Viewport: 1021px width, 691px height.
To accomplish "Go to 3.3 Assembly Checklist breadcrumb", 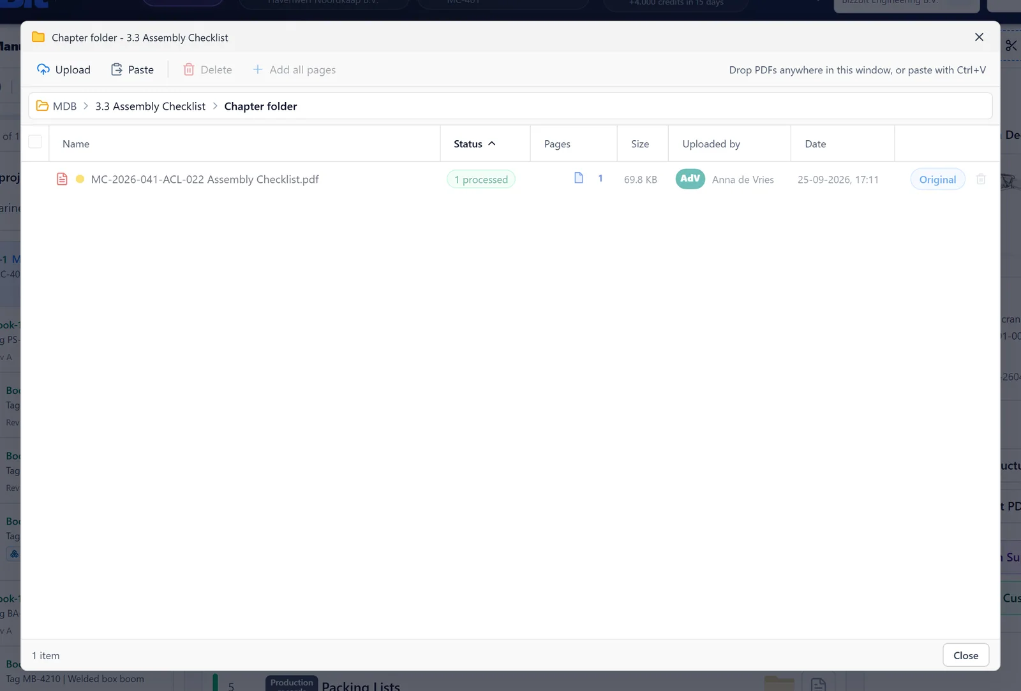I will tap(151, 106).
